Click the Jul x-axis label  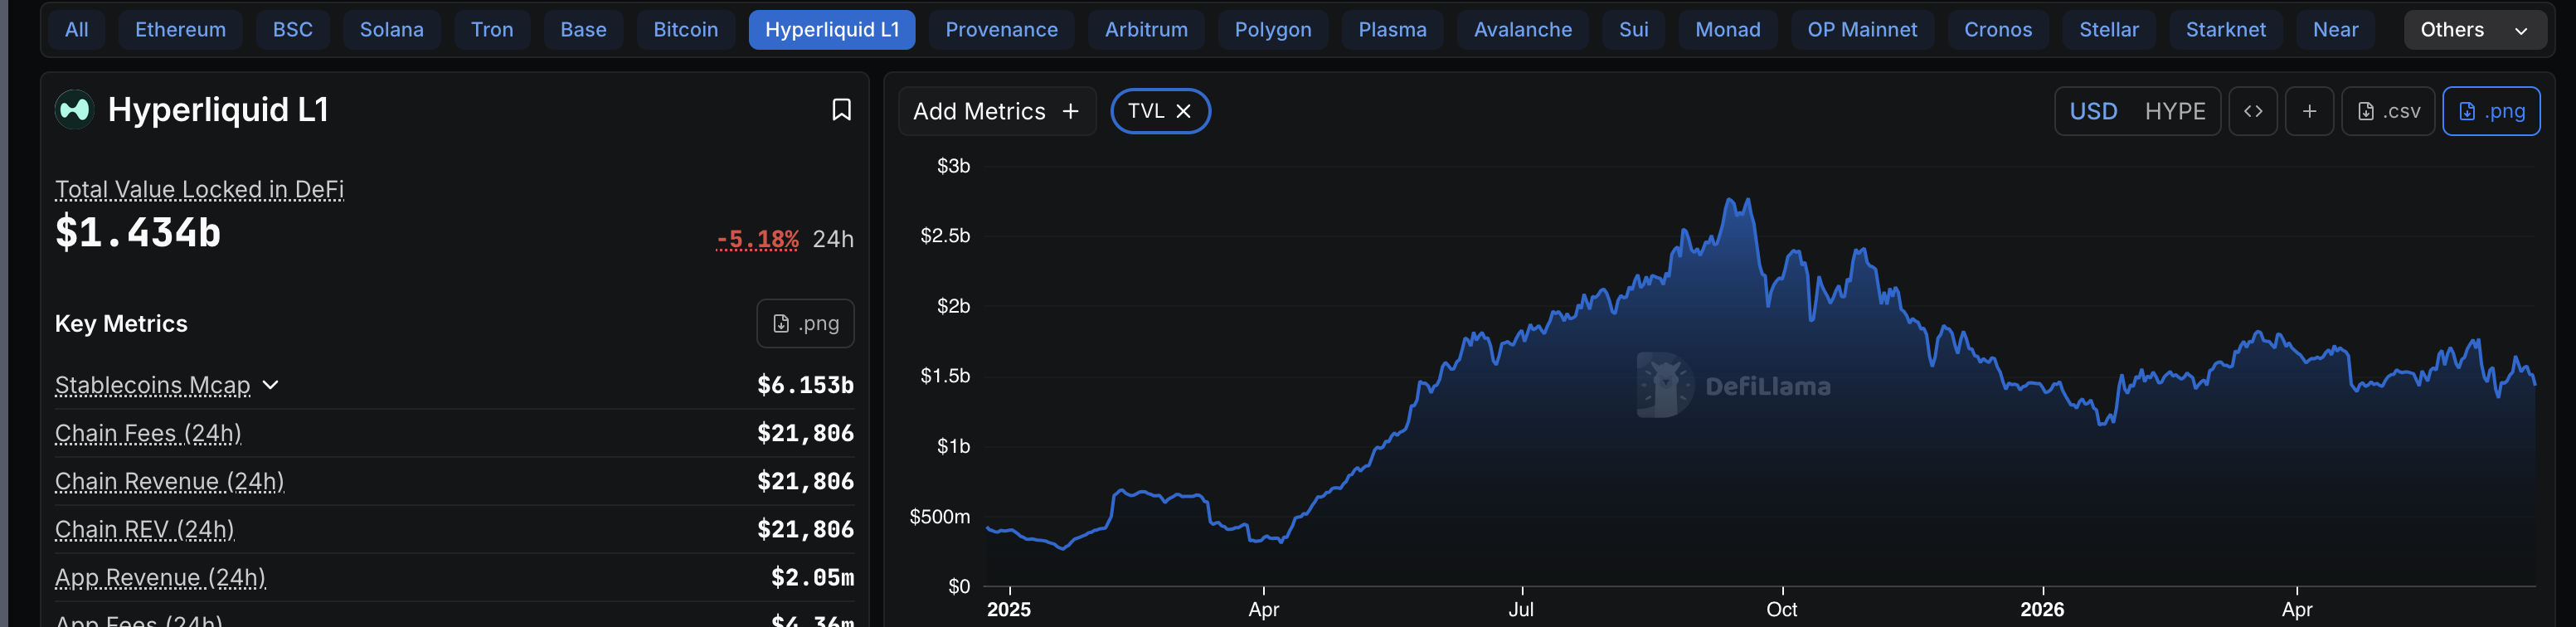(1520, 609)
